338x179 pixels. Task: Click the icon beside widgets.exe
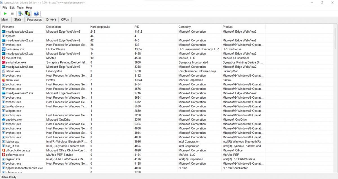3,111
